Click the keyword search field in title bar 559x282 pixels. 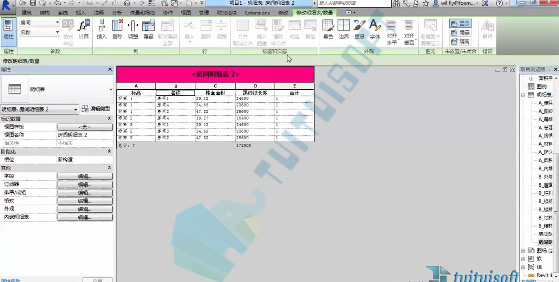coord(354,3)
